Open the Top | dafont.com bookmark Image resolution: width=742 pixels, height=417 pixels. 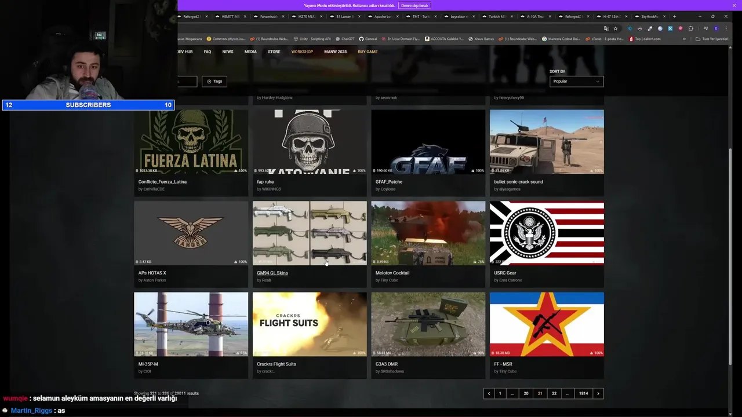pyautogui.click(x=645, y=39)
